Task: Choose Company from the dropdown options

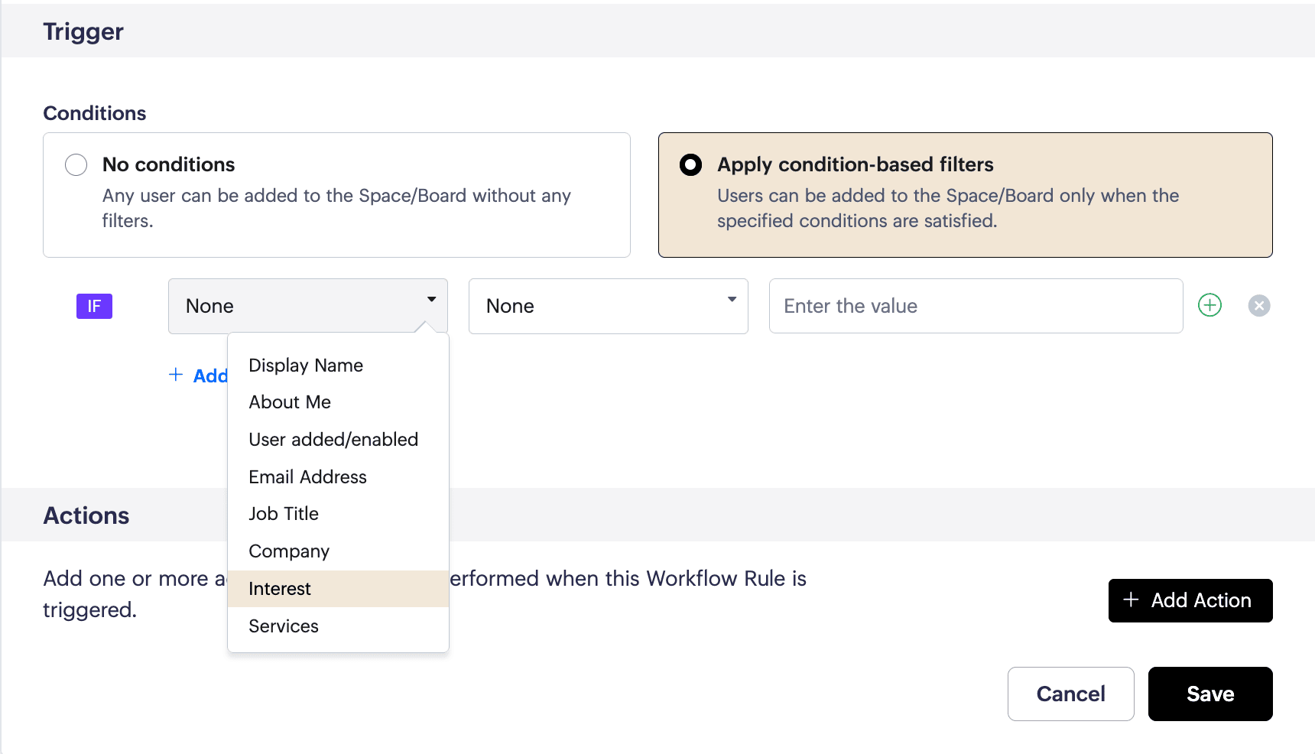Action: click(x=289, y=551)
